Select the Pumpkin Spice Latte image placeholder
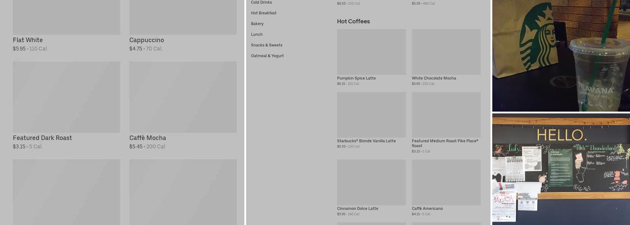 coord(372,52)
